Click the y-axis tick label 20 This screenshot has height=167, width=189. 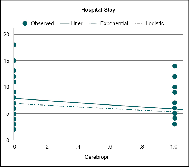[x=7, y=35]
